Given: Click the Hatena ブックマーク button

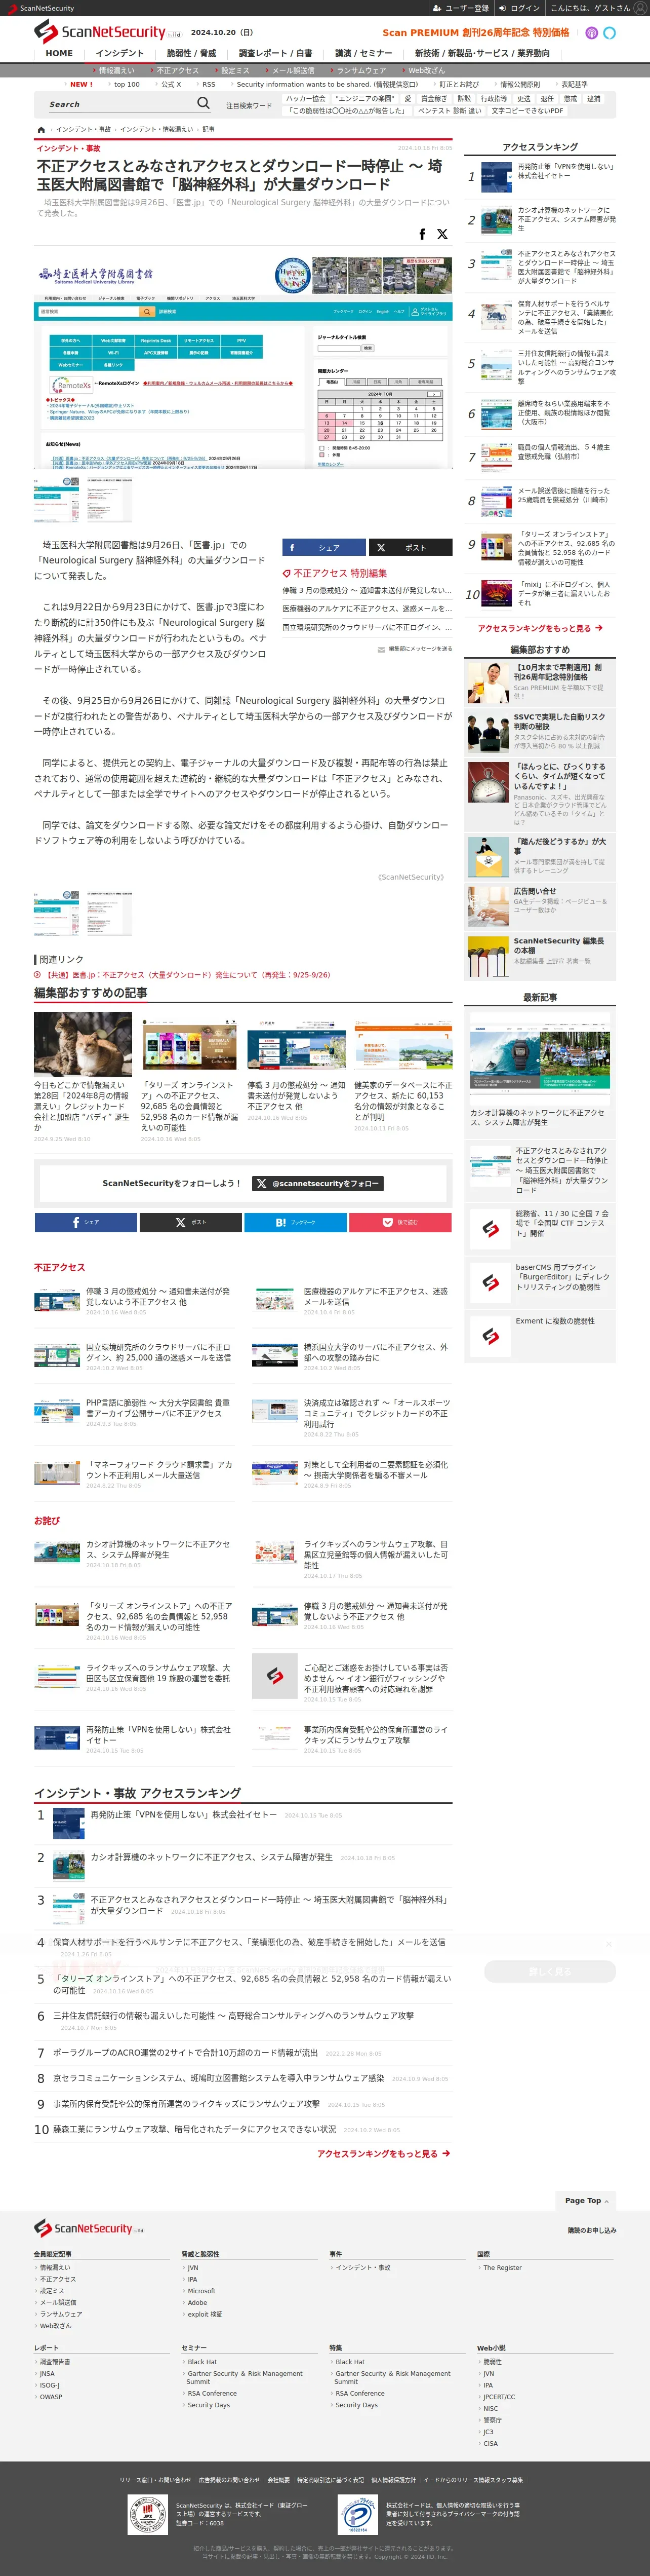Looking at the screenshot, I should click(296, 1222).
